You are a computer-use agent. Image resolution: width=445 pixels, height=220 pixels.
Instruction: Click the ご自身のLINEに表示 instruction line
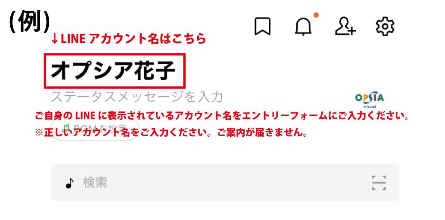pos(222,116)
